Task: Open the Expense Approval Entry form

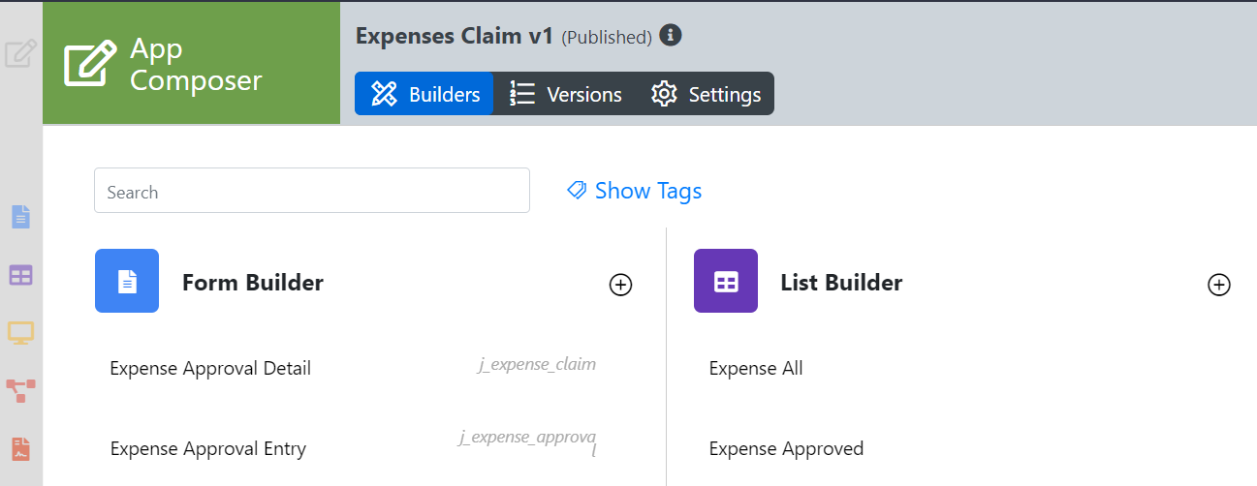Action: coord(208,448)
